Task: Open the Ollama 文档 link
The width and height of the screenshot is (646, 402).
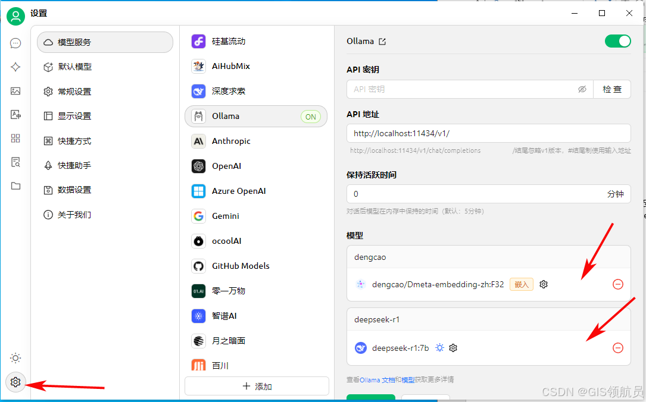Action: 377,380
